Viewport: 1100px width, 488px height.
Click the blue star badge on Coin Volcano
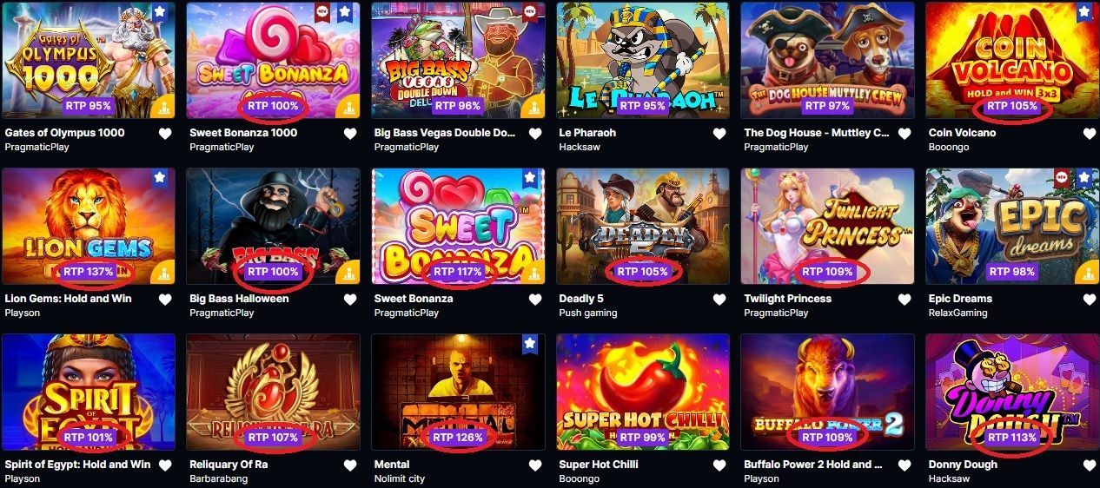click(x=1084, y=13)
